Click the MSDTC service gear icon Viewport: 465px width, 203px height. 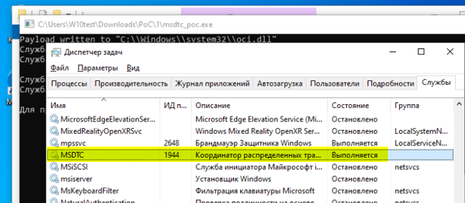(54, 155)
